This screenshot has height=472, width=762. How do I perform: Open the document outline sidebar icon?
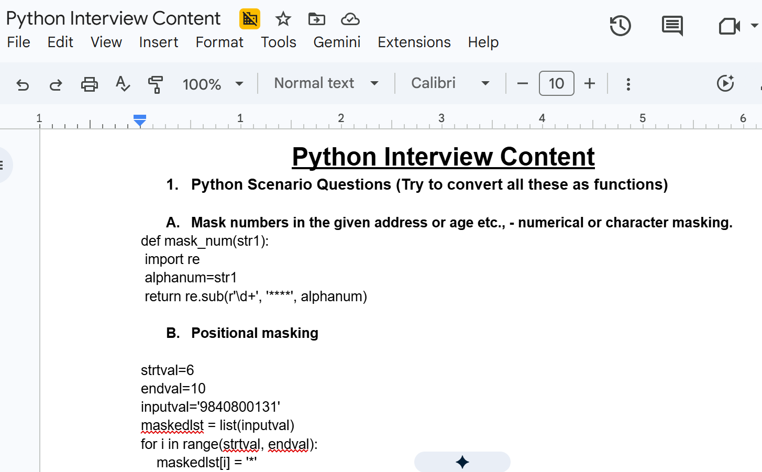click(x=3, y=165)
